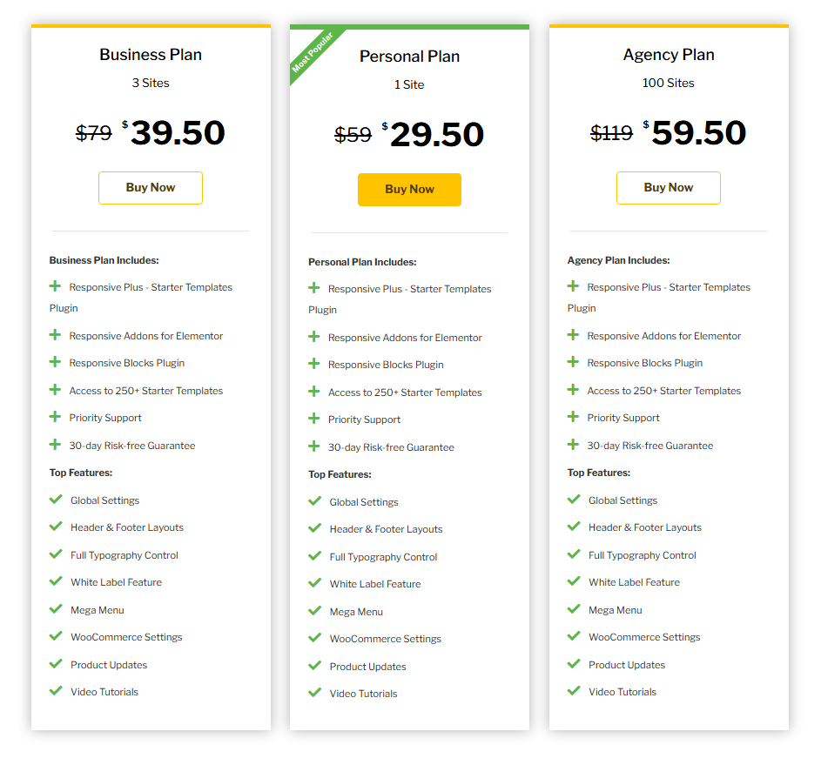
Task: Click the plus icon beside Priority Support in Business Plan
Action: tap(55, 418)
